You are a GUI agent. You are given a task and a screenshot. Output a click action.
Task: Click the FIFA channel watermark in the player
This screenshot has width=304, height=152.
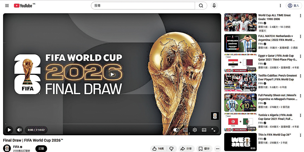215,116
